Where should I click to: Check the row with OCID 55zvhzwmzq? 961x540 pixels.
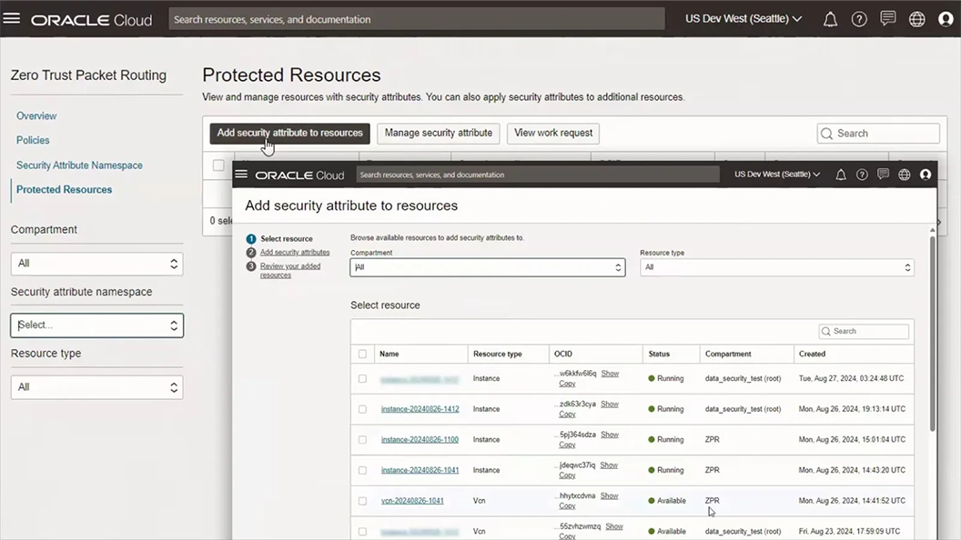[x=363, y=532]
